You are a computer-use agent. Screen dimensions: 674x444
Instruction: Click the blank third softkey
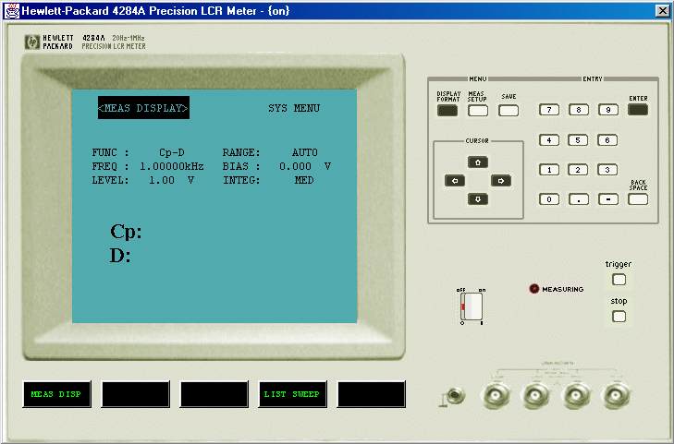click(214, 394)
